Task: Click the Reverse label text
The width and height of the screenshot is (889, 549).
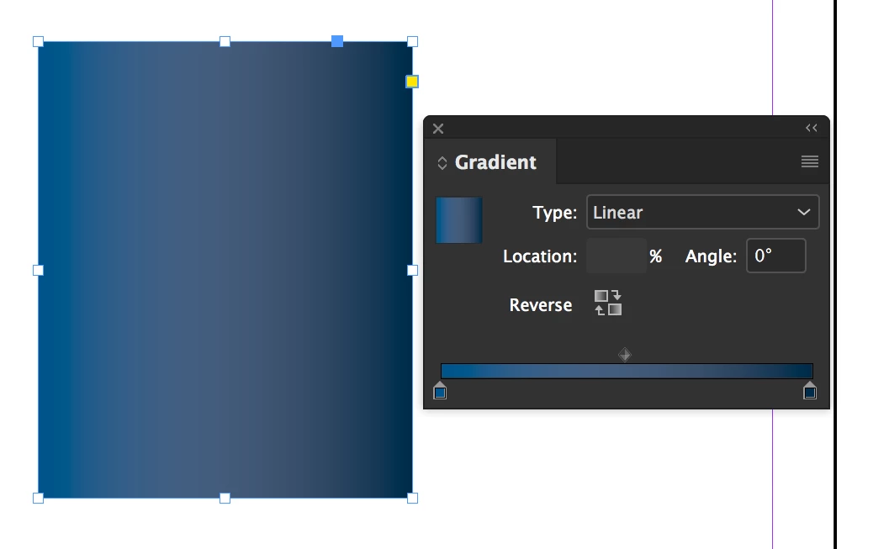Action: click(540, 305)
